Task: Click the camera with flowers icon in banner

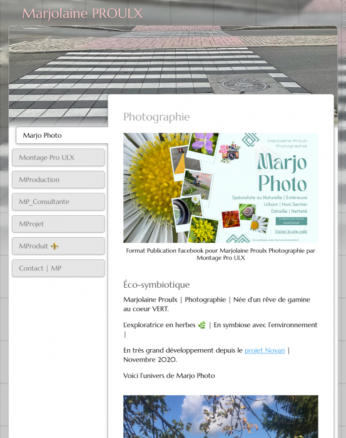Action: click(x=230, y=152)
